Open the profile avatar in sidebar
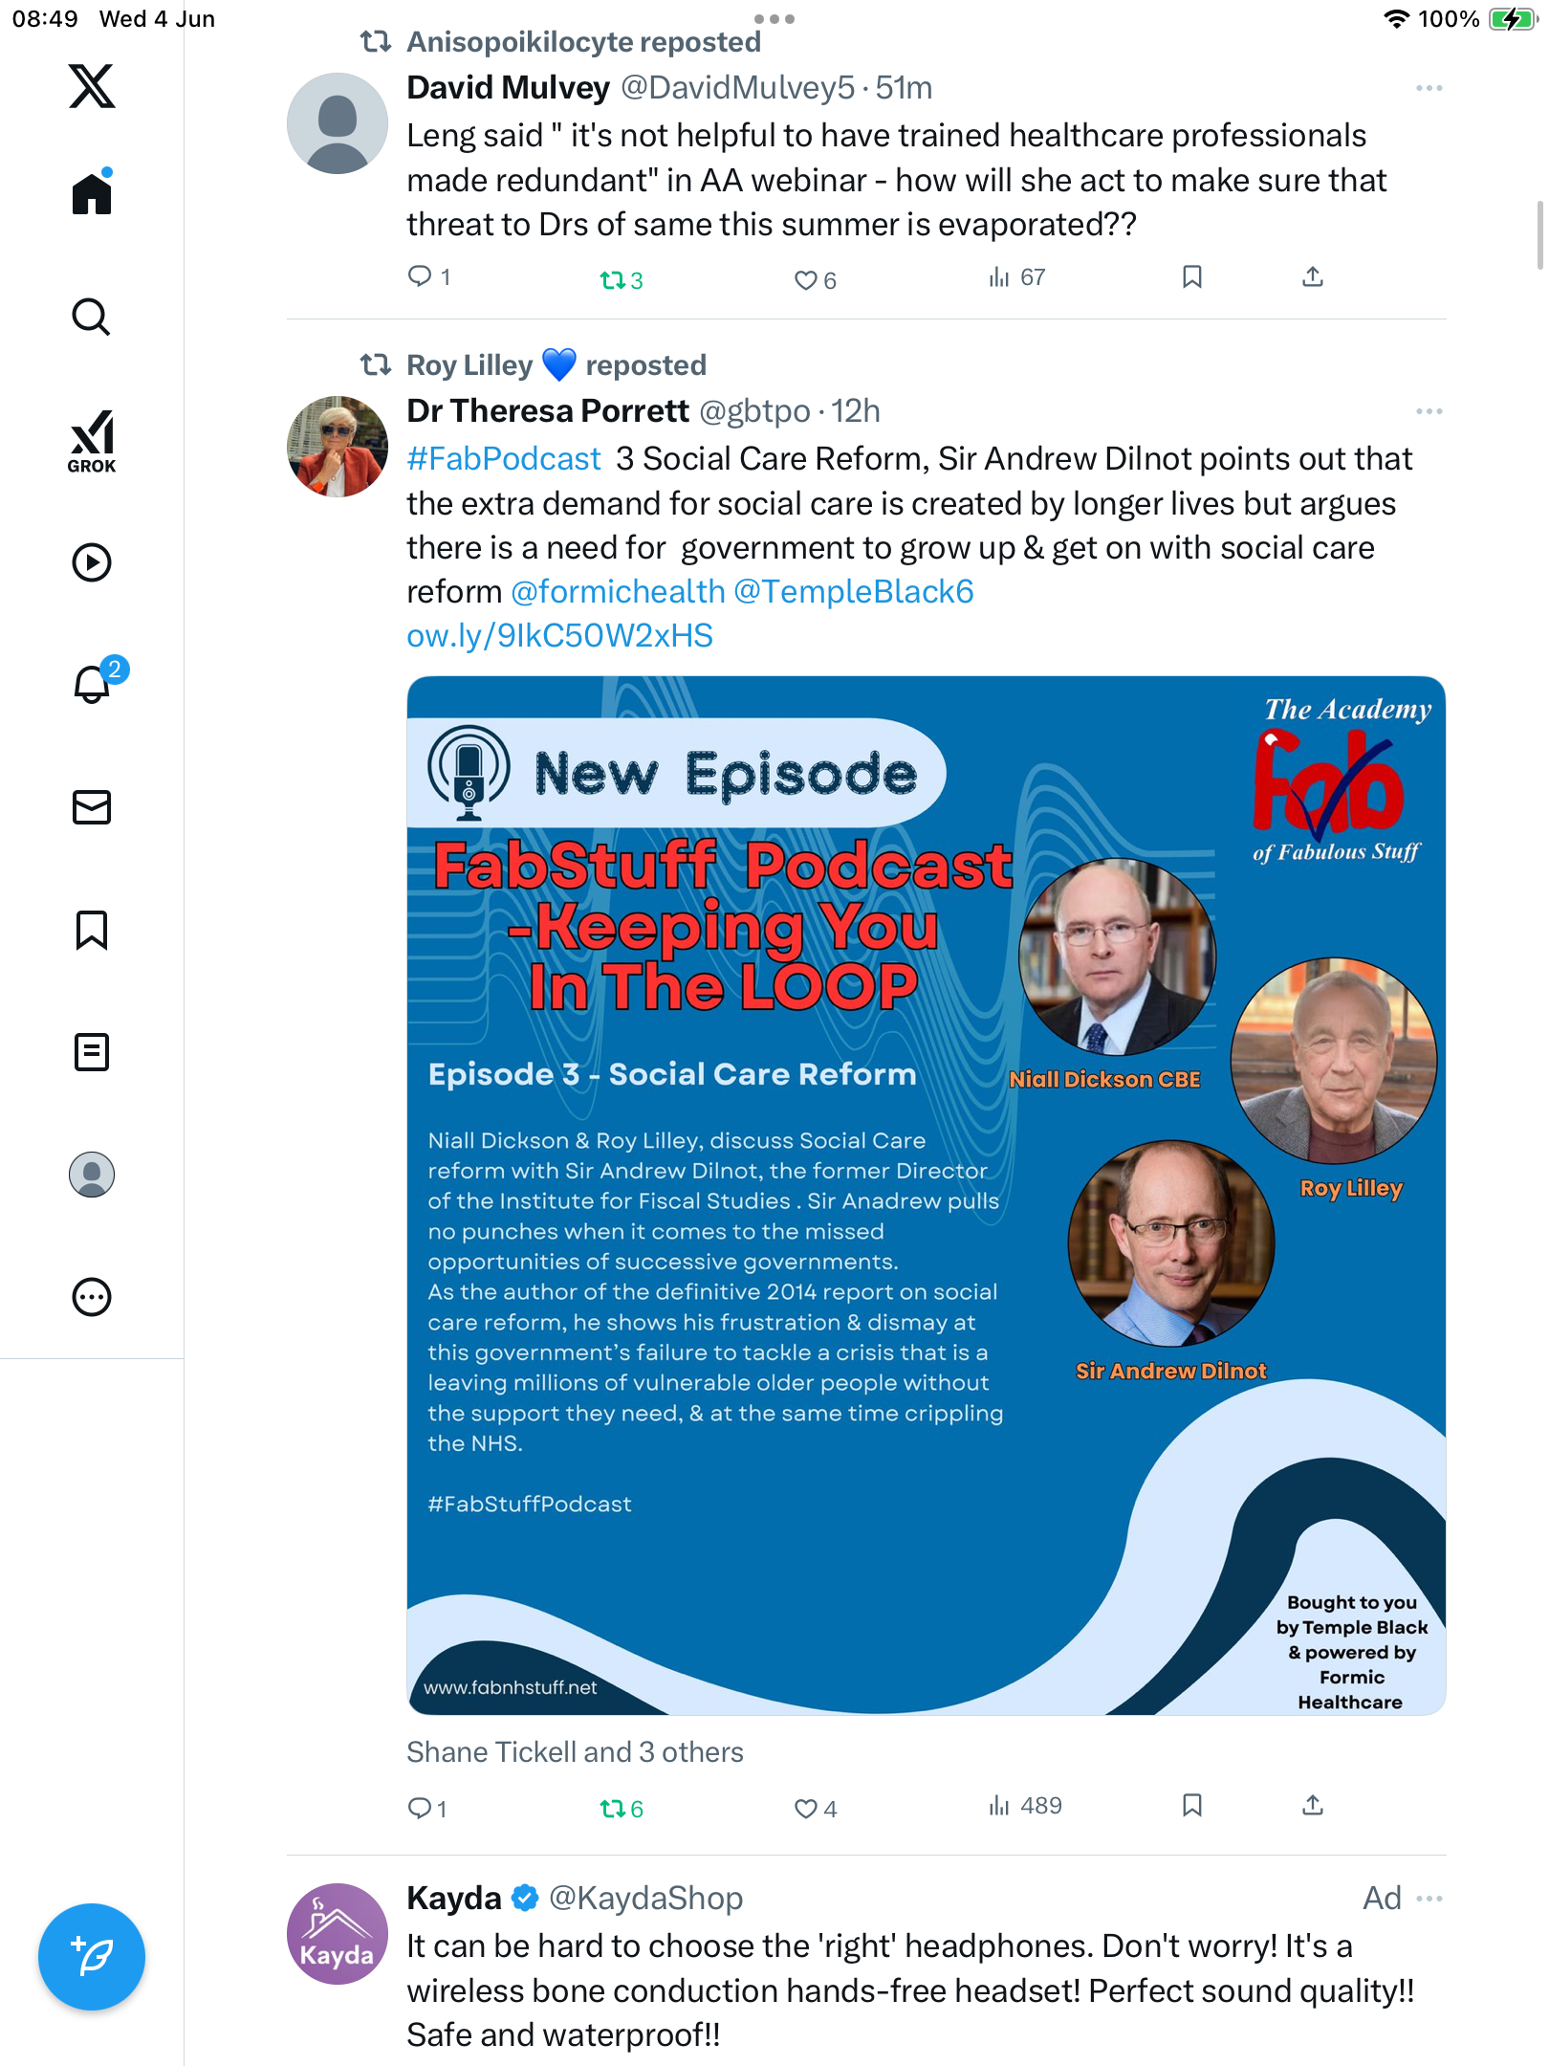The height and width of the screenshot is (2066, 1549). [x=92, y=1175]
